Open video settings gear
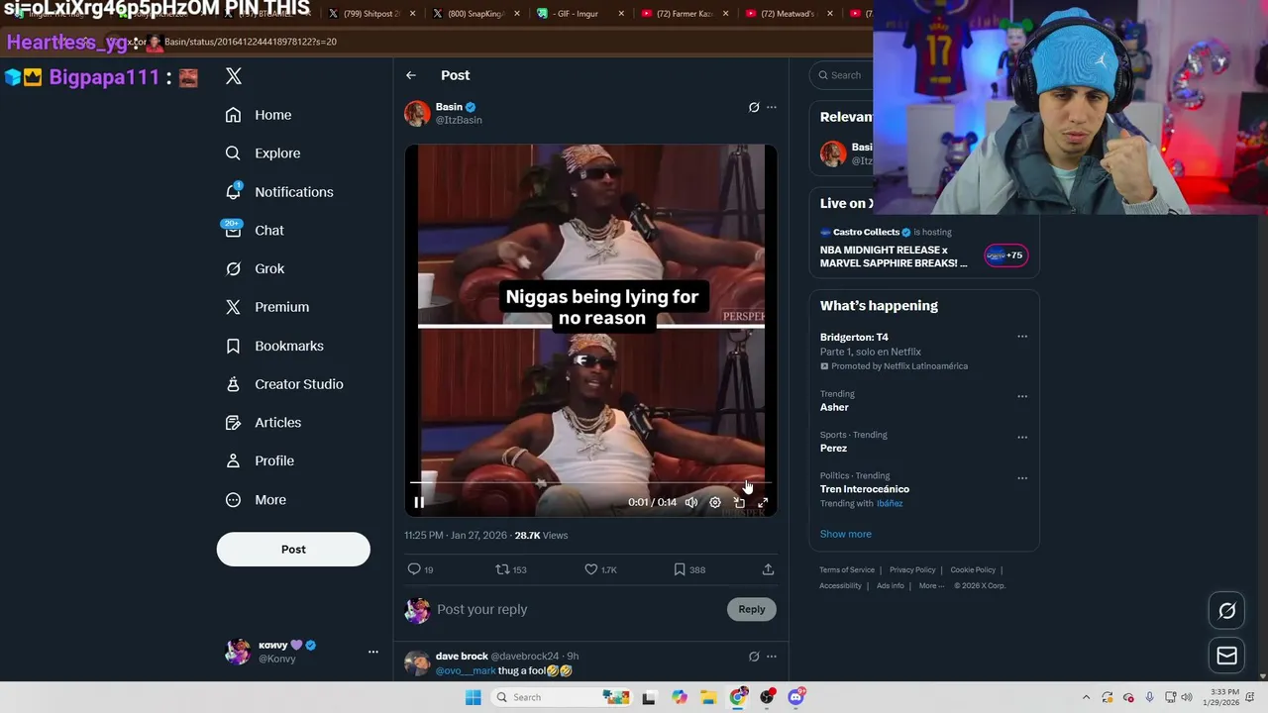Viewport: 1268px width, 713px height. pyautogui.click(x=715, y=502)
